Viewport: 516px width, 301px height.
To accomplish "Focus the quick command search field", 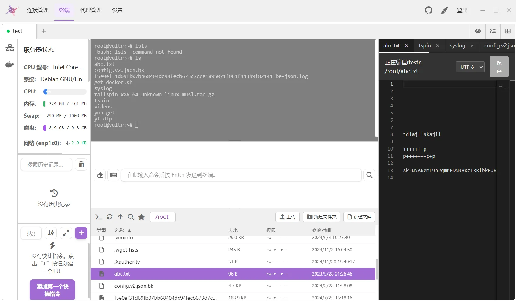I will pos(31,233).
